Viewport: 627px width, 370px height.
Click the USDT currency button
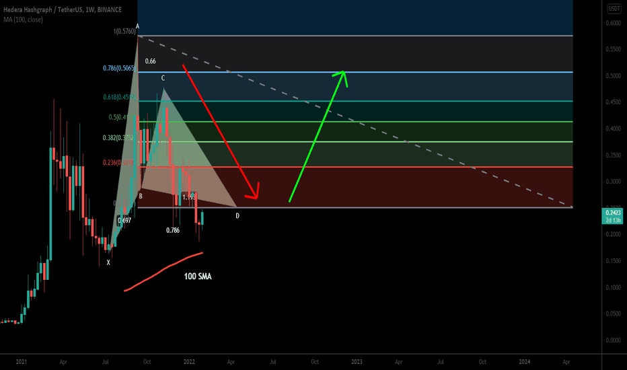(614, 8)
